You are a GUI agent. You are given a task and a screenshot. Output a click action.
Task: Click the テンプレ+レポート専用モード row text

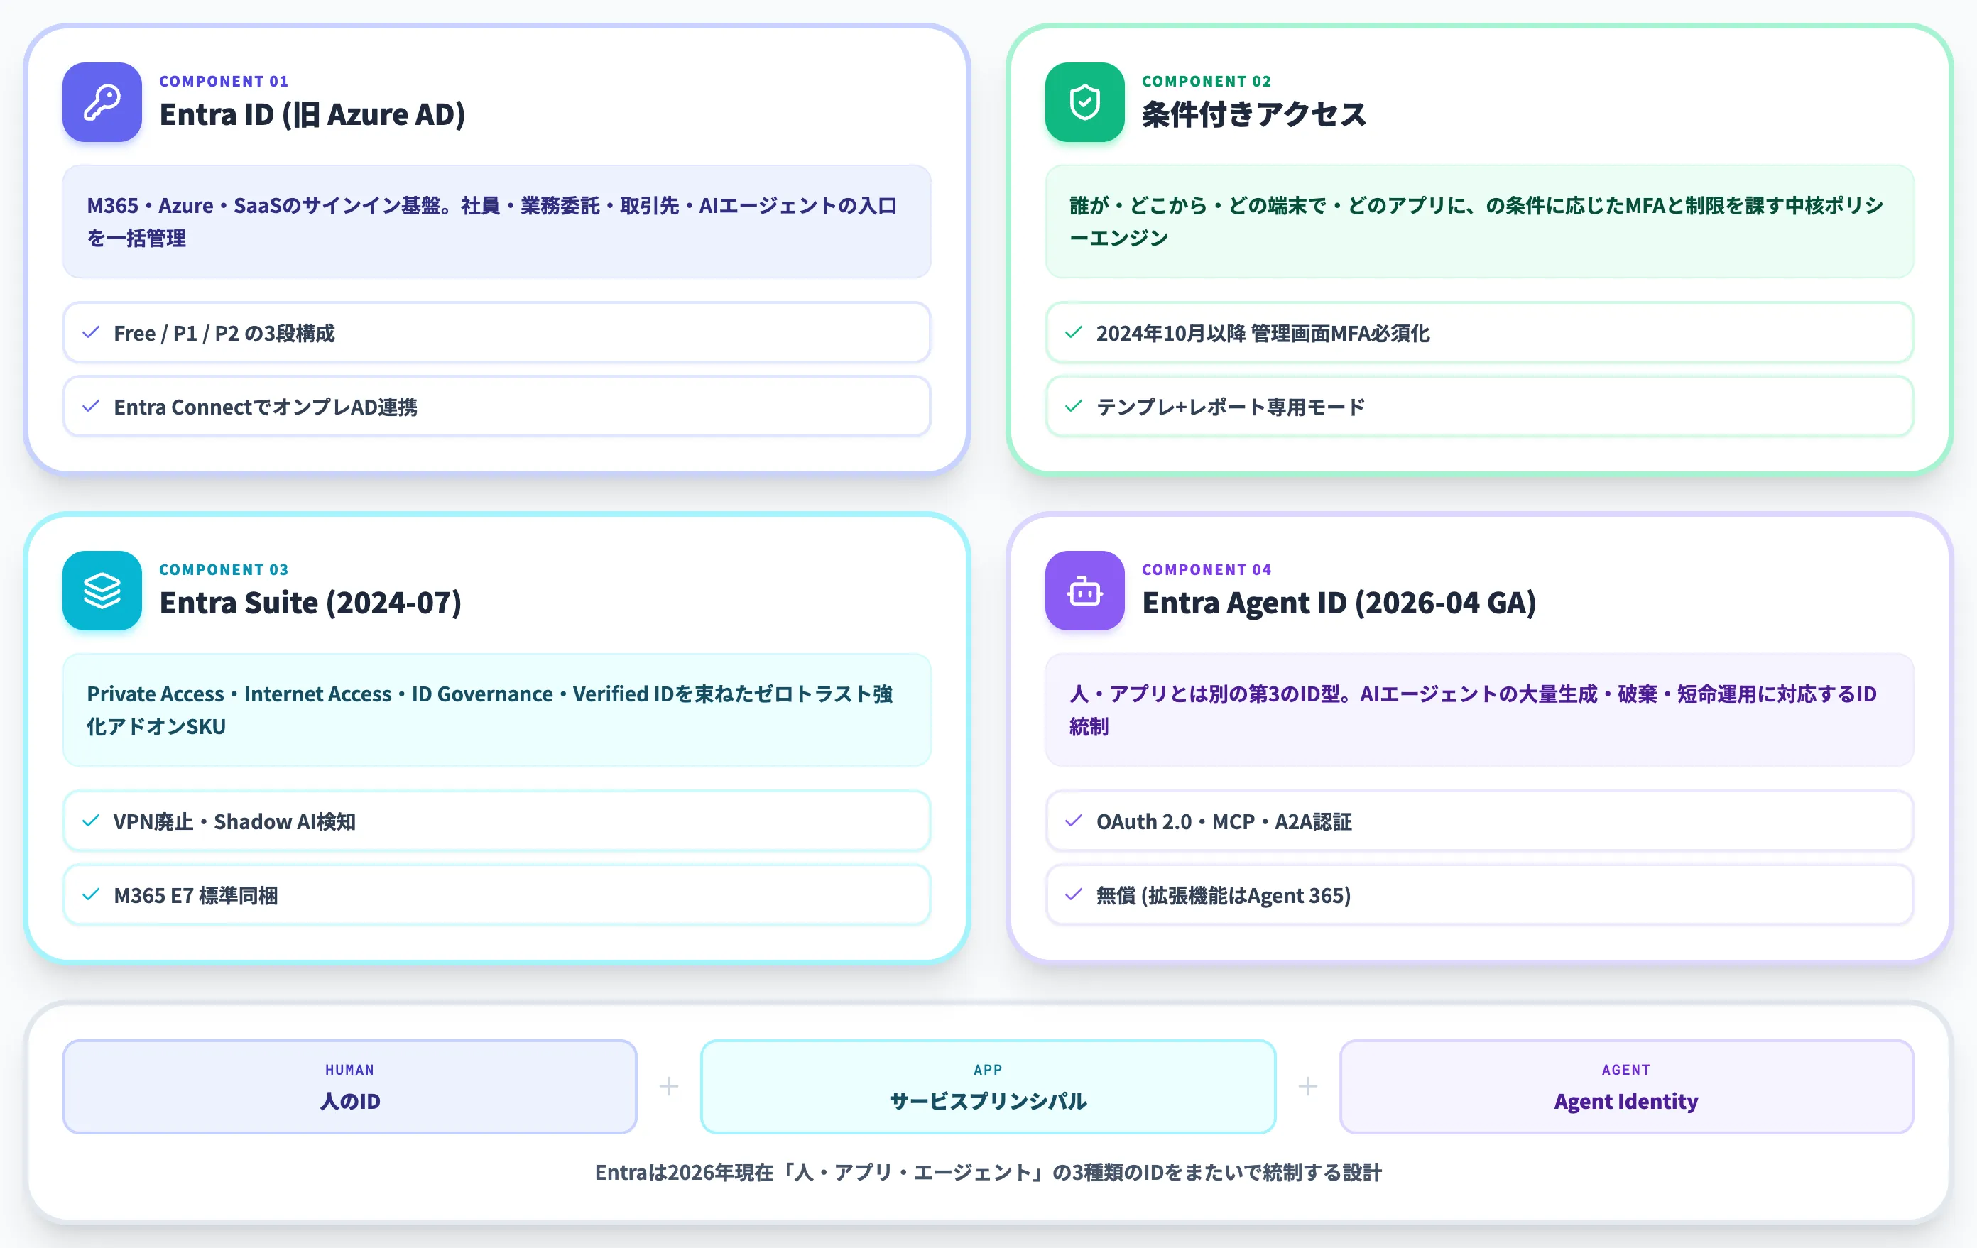pos(1230,407)
